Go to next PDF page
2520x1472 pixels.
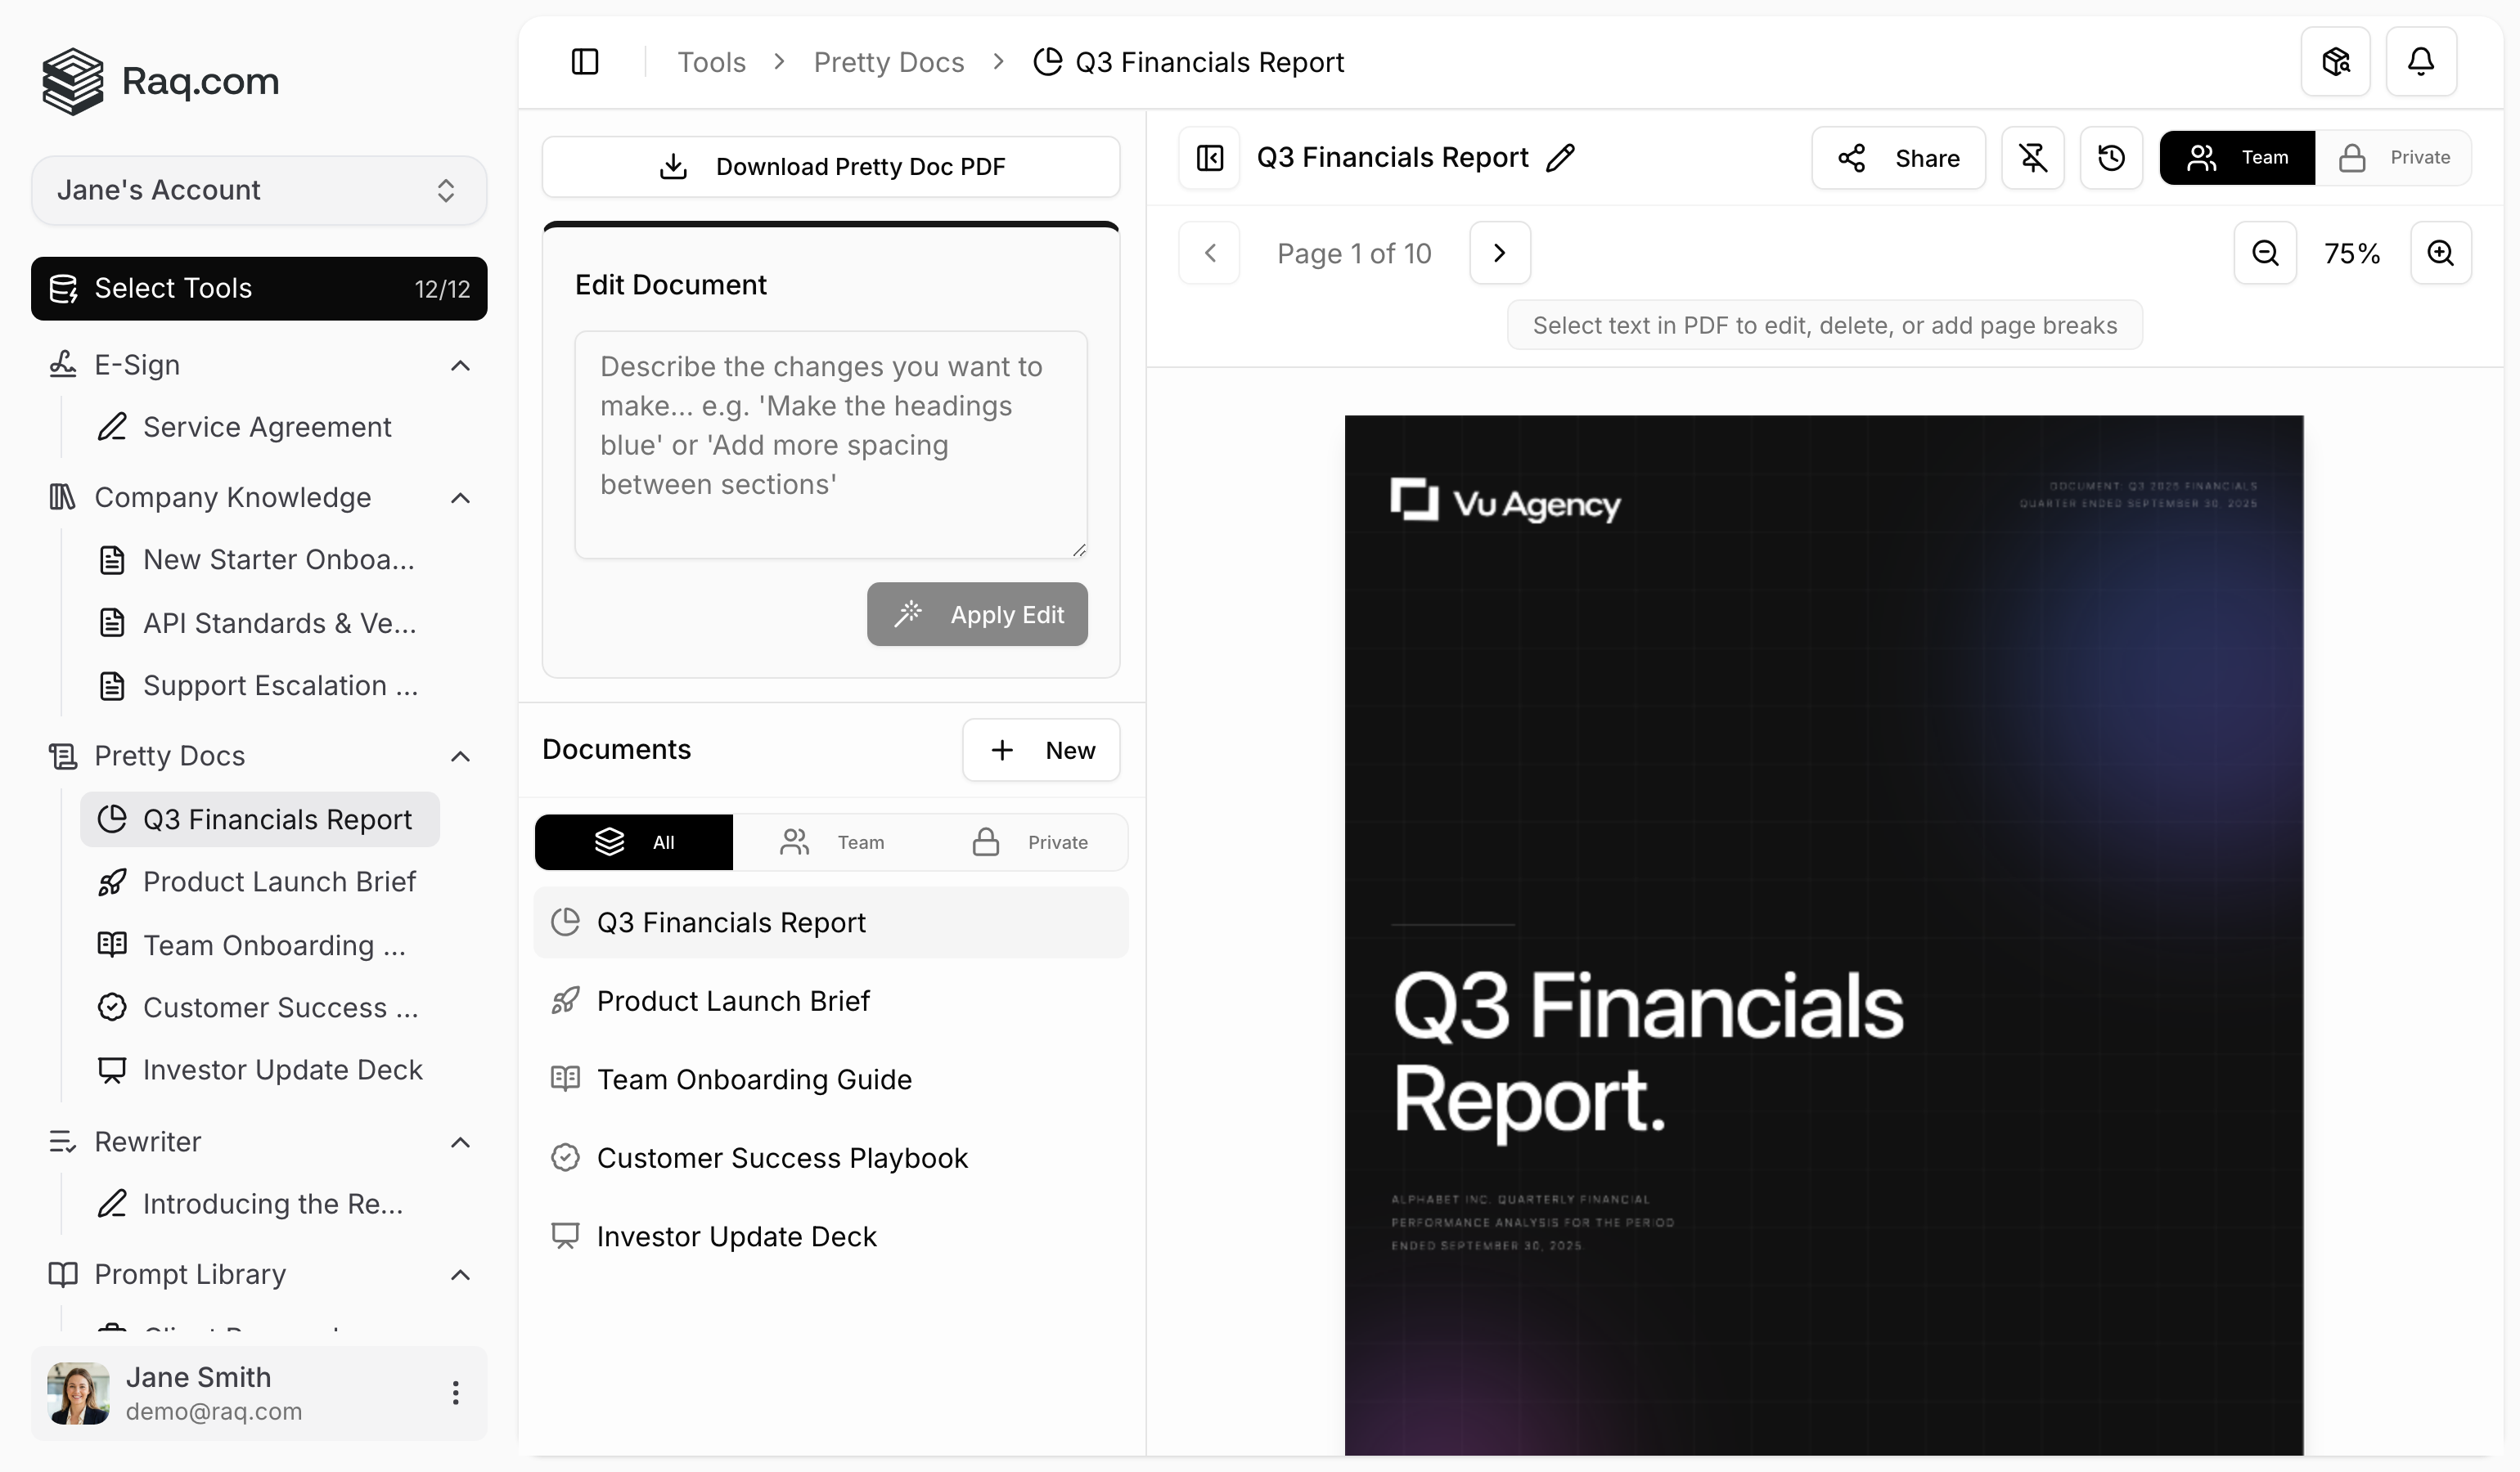coord(1499,253)
